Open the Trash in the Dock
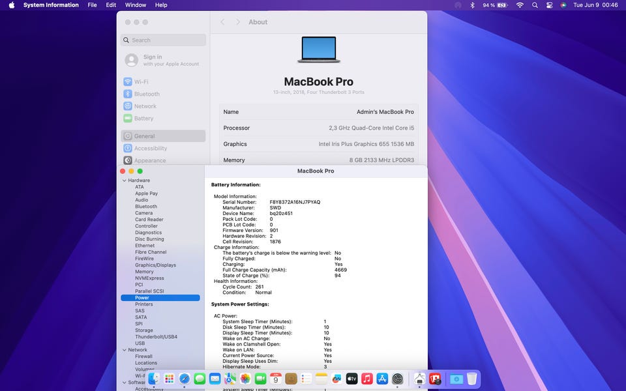This screenshot has width=626, height=391. [471, 379]
